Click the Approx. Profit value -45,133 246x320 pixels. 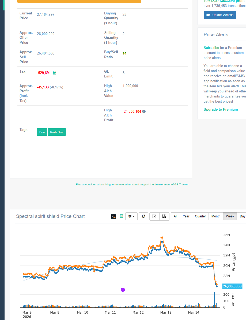point(43,87)
